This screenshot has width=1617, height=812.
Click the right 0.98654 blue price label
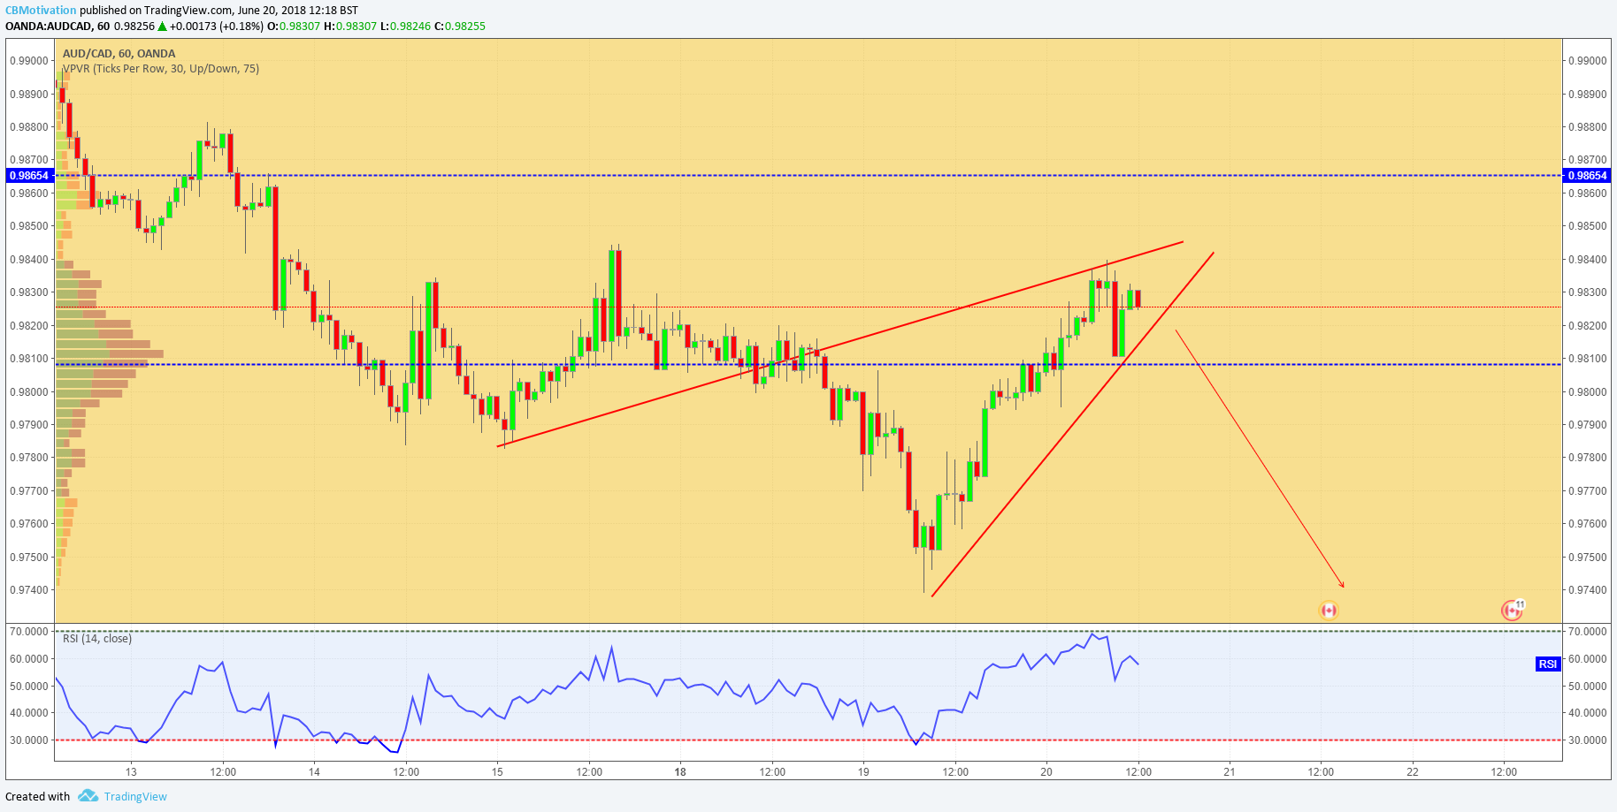click(x=1587, y=176)
